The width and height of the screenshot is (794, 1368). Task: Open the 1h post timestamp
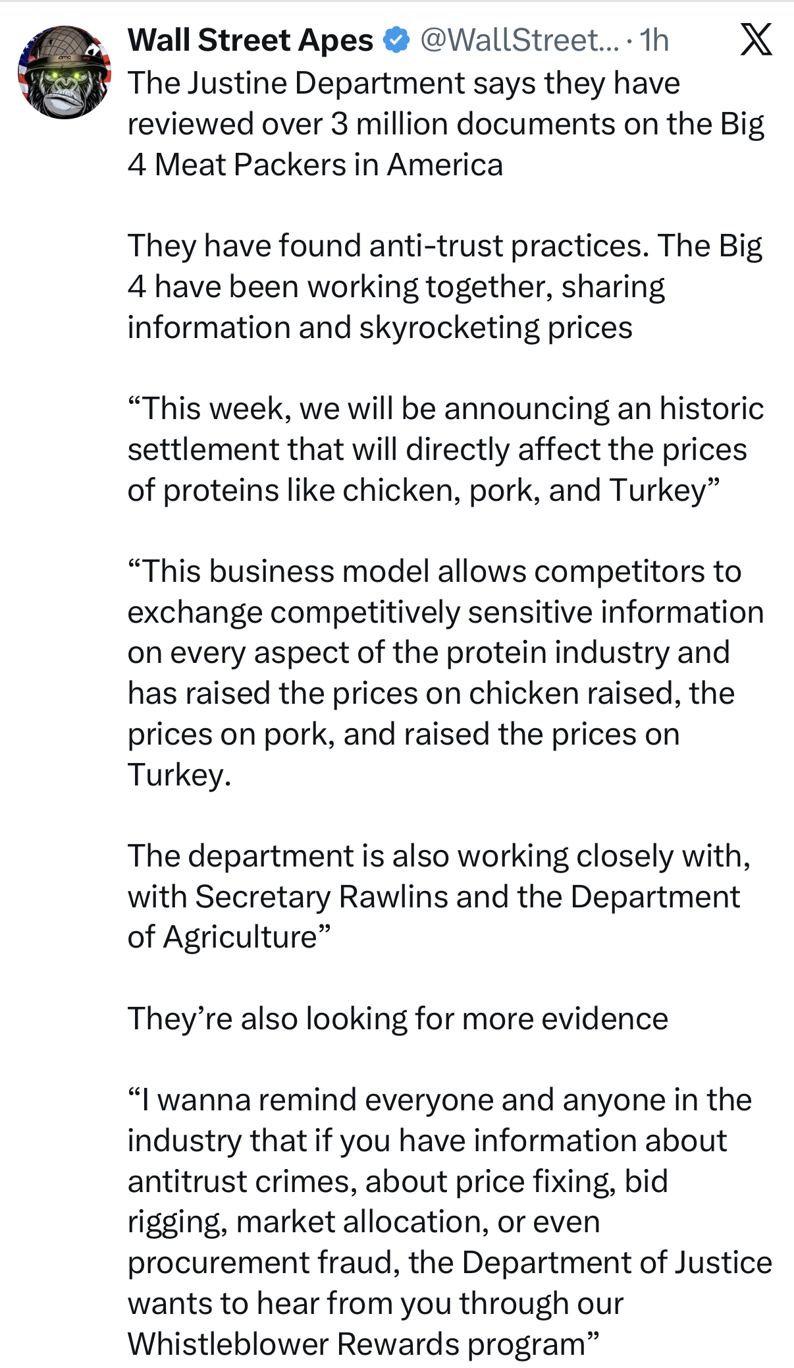(x=654, y=40)
